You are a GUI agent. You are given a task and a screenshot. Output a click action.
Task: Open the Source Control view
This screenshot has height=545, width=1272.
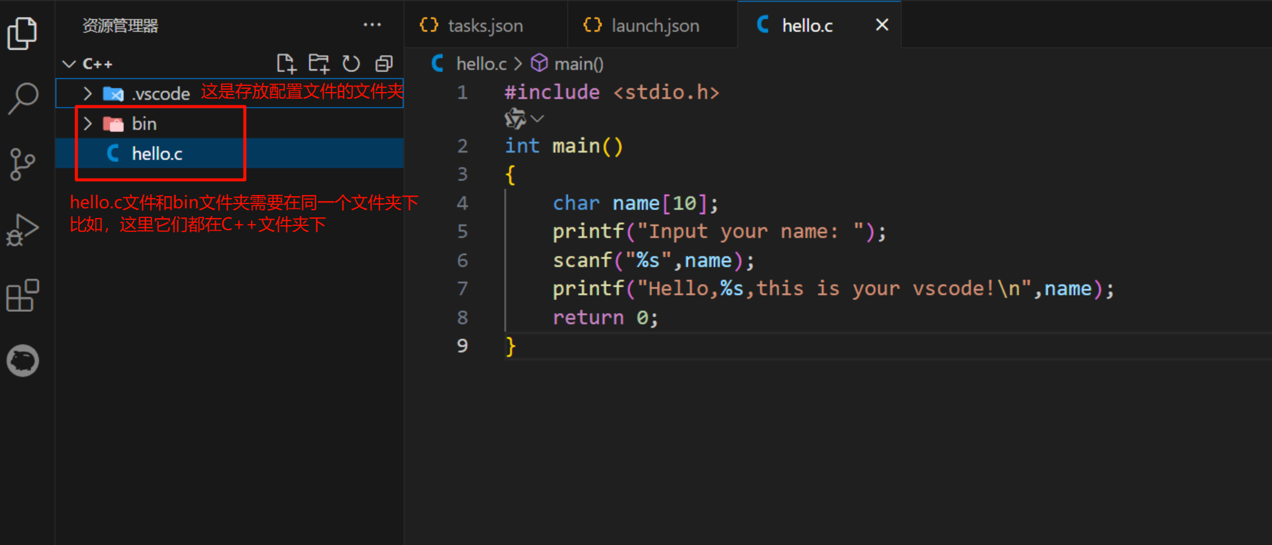(22, 164)
